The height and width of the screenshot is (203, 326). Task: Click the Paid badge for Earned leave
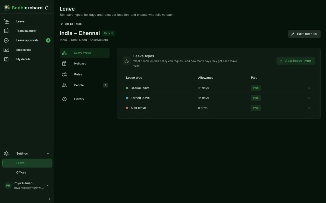256,98
